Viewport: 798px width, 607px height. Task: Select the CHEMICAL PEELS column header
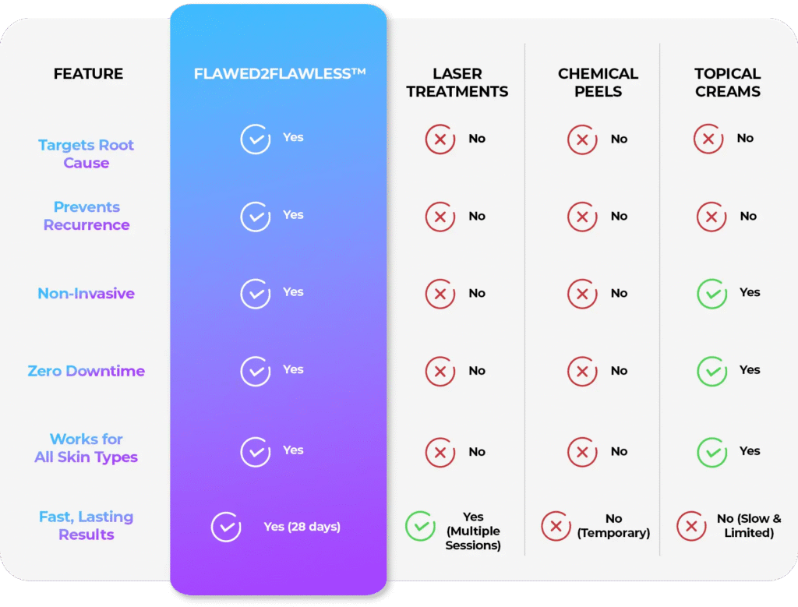coord(598,83)
